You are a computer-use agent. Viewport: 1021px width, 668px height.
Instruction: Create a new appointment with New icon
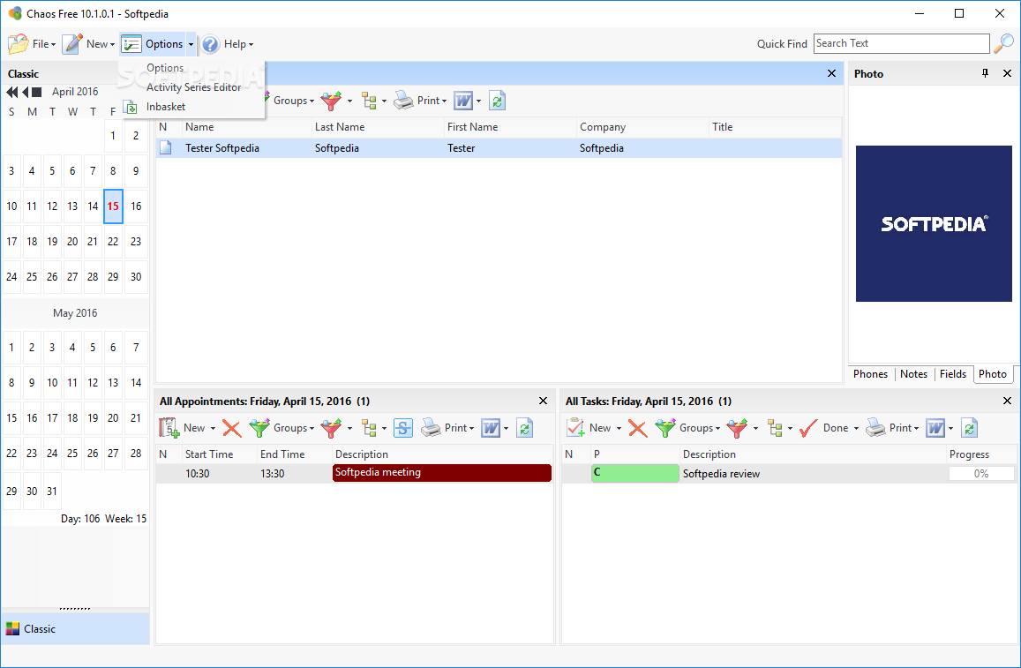pyautogui.click(x=169, y=428)
